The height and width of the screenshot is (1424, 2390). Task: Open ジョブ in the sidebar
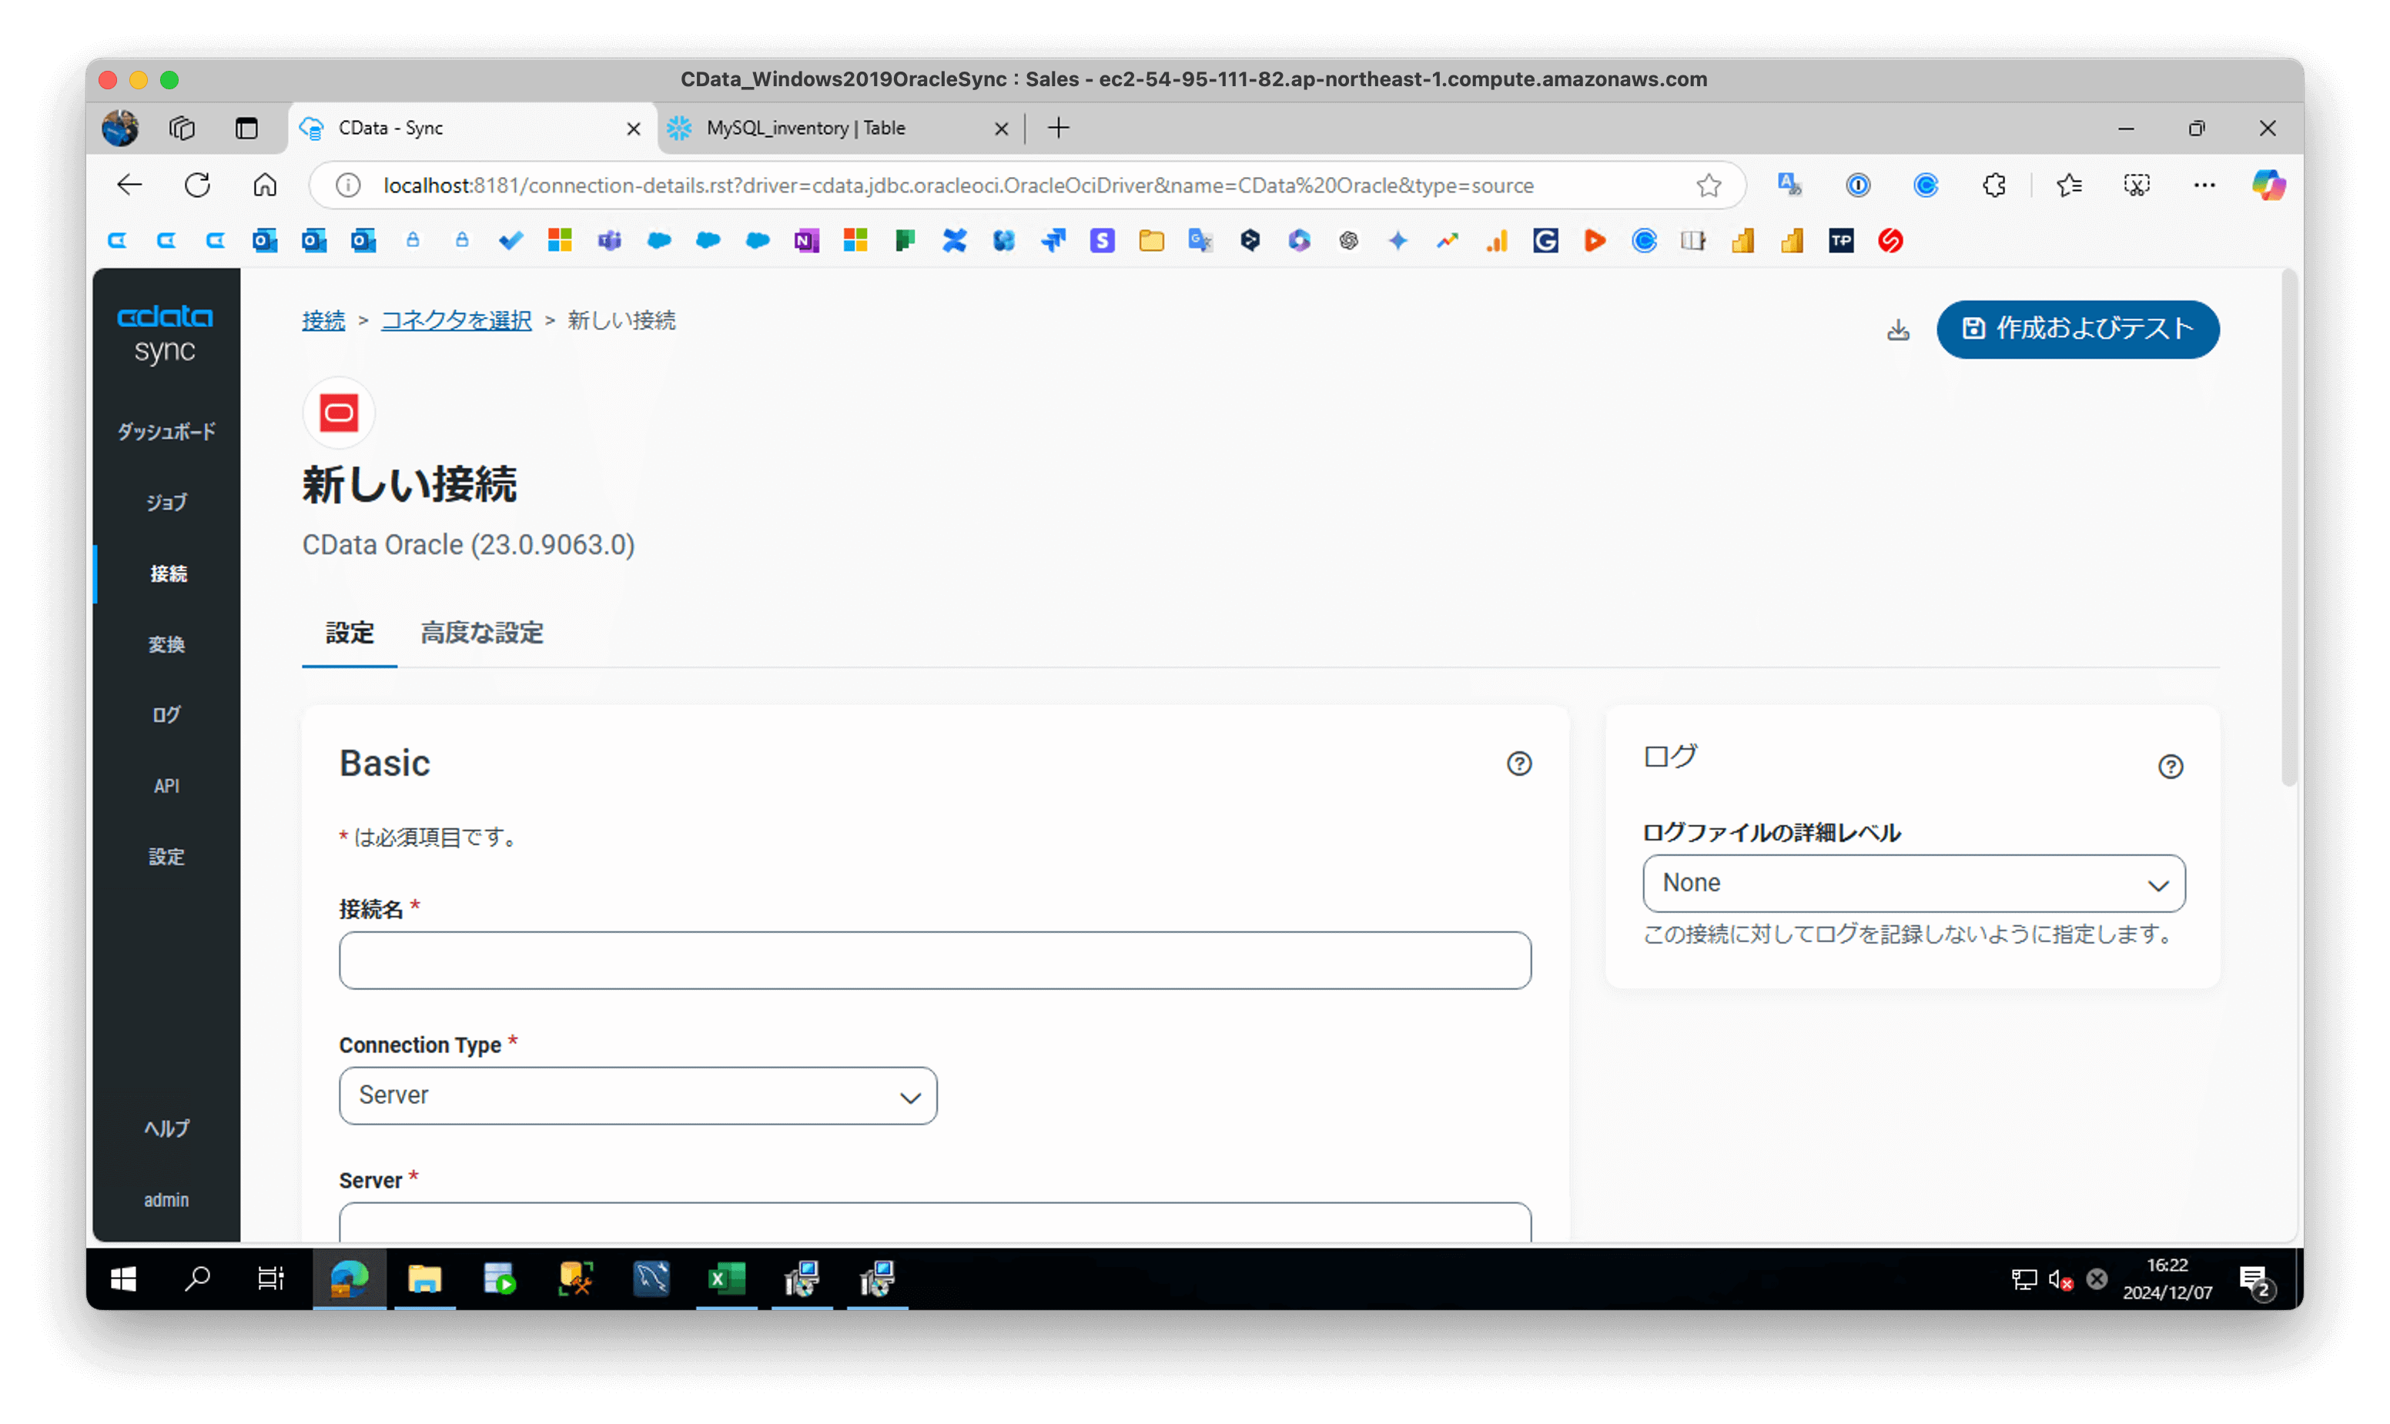pyautogui.click(x=166, y=503)
